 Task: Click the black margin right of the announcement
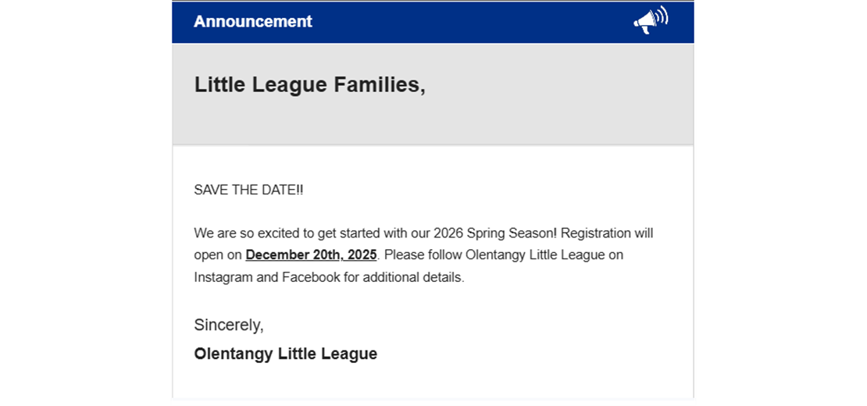click(781, 203)
